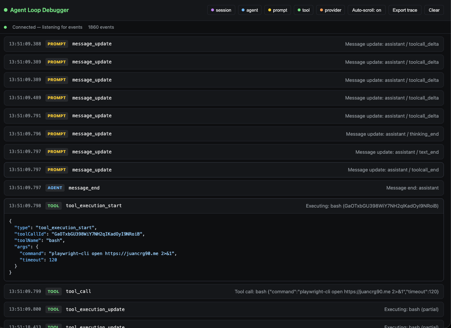This screenshot has height=328, width=451.
Task: Click the green connection status dot
Action: [5, 27]
